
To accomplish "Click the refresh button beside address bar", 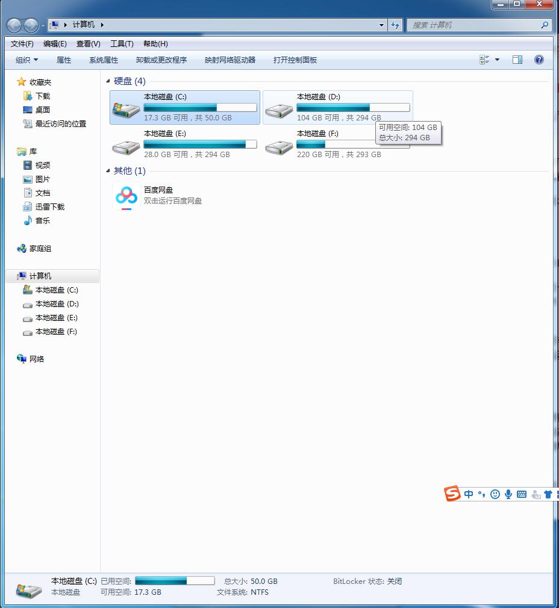I will coord(395,25).
